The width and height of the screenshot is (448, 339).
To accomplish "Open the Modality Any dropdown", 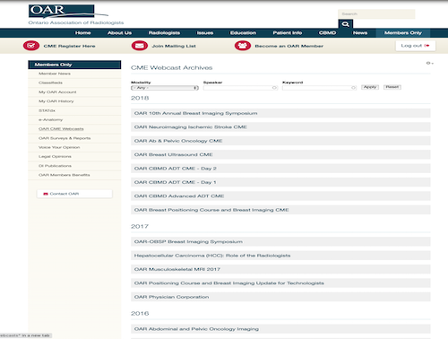I will [165, 88].
